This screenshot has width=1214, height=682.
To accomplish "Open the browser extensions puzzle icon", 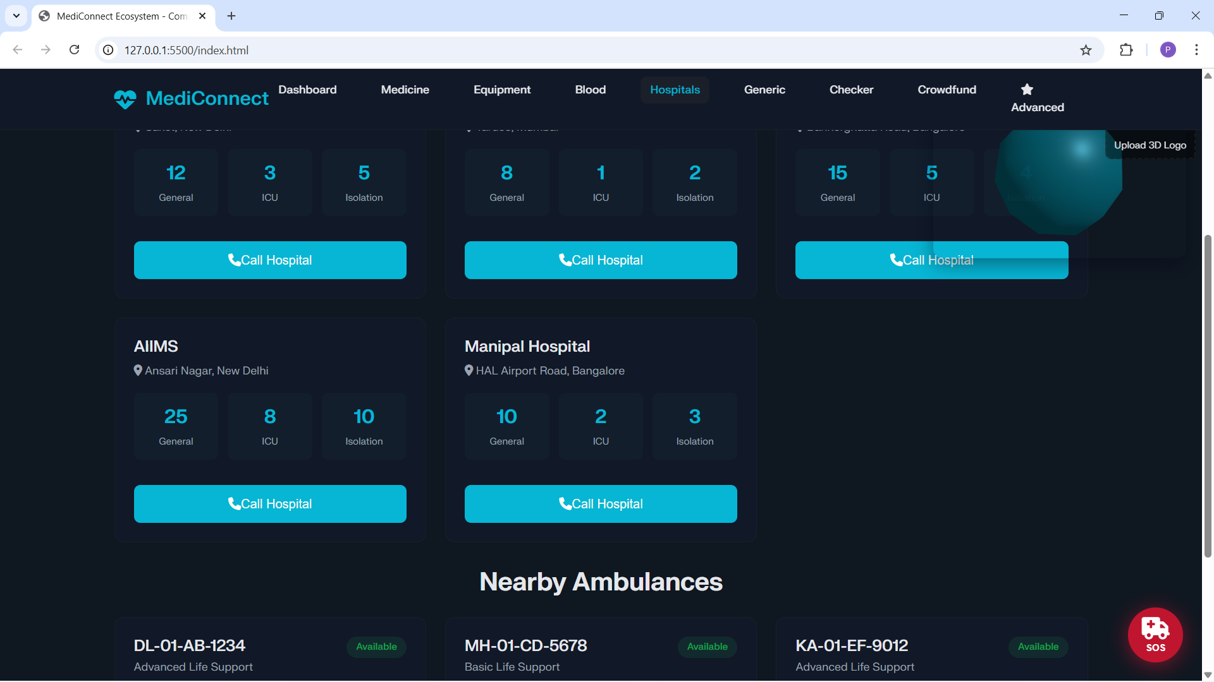I will [x=1126, y=51].
